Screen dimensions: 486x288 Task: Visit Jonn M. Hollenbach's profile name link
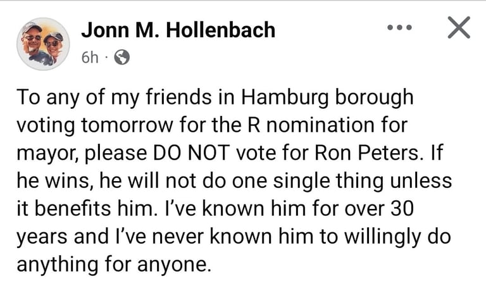coord(178,29)
